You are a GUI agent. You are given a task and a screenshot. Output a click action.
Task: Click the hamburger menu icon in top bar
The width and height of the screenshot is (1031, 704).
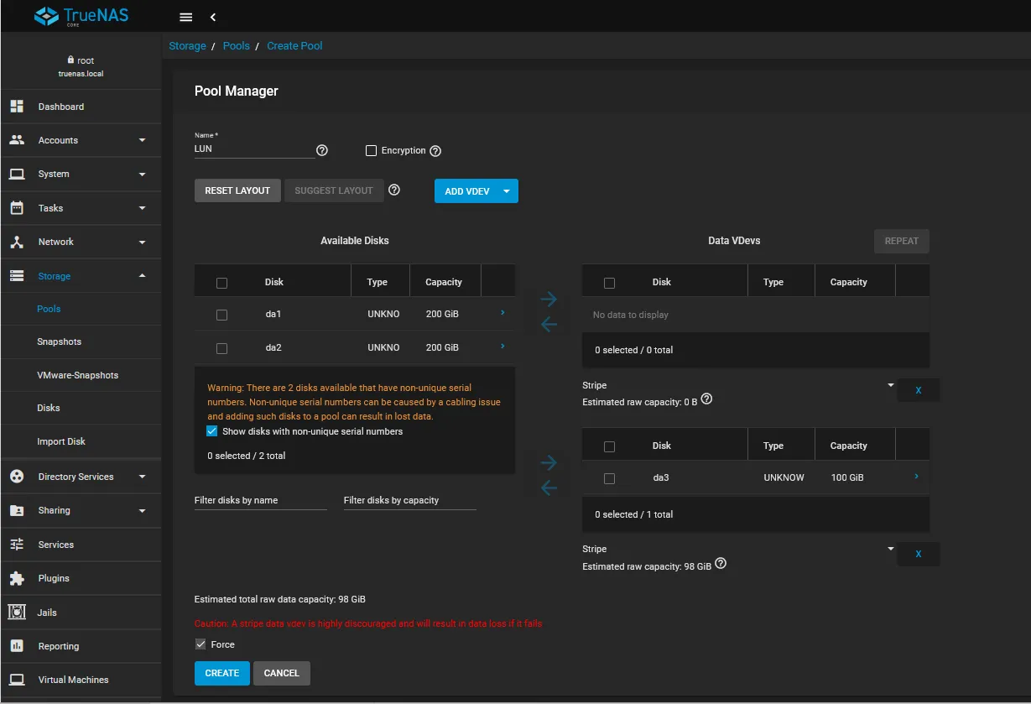[186, 17]
